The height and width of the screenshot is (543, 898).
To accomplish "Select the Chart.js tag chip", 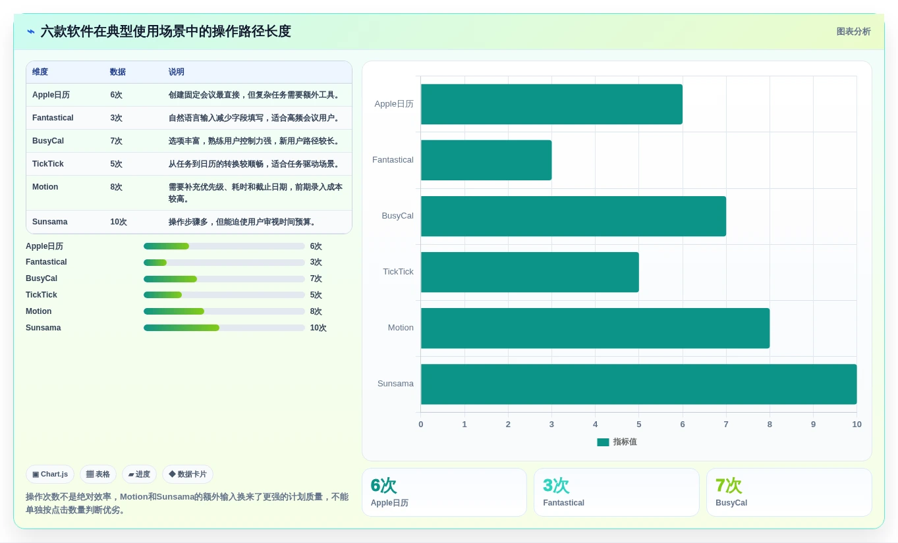I will coord(50,474).
